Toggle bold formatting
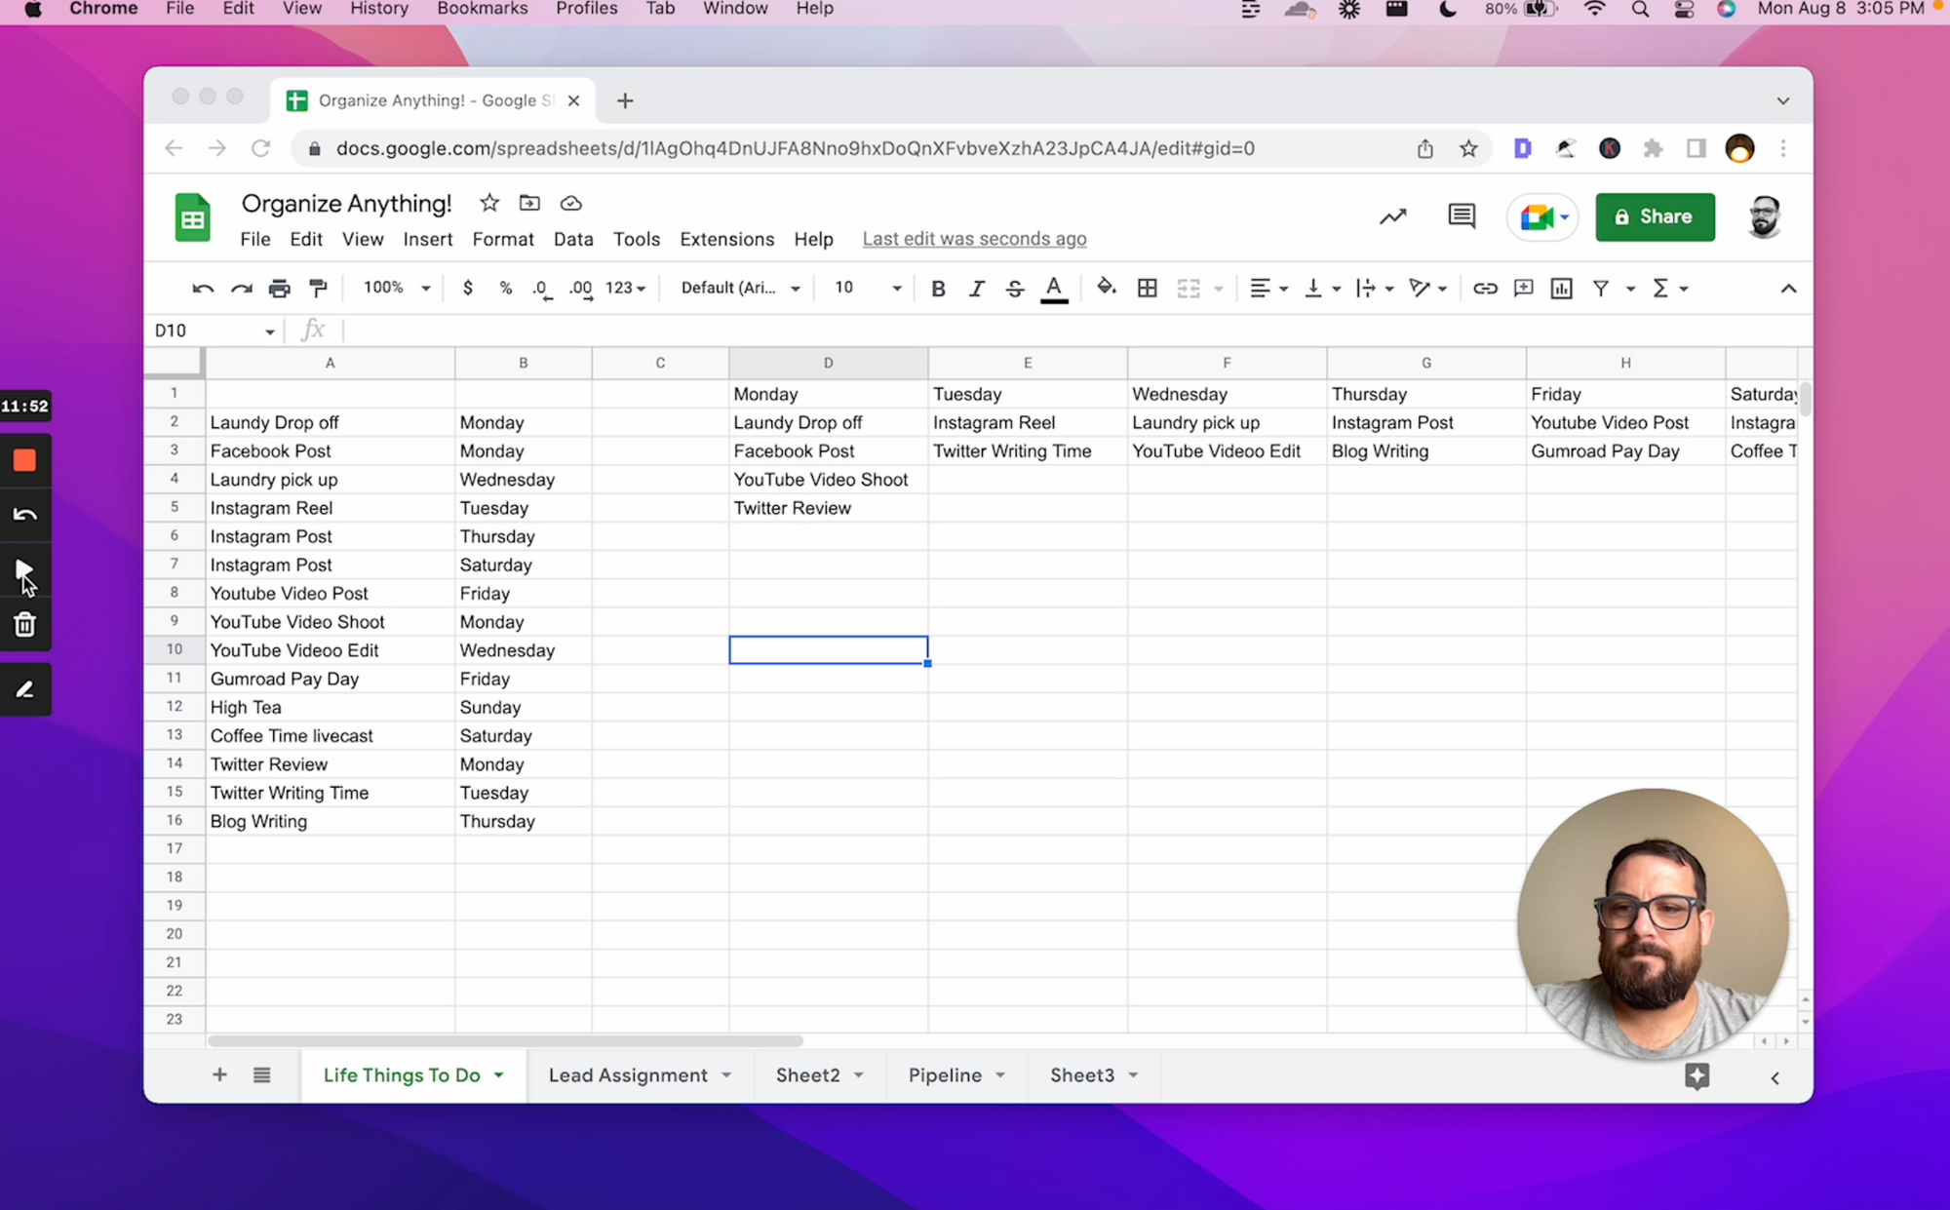This screenshot has width=1950, height=1210. point(938,288)
